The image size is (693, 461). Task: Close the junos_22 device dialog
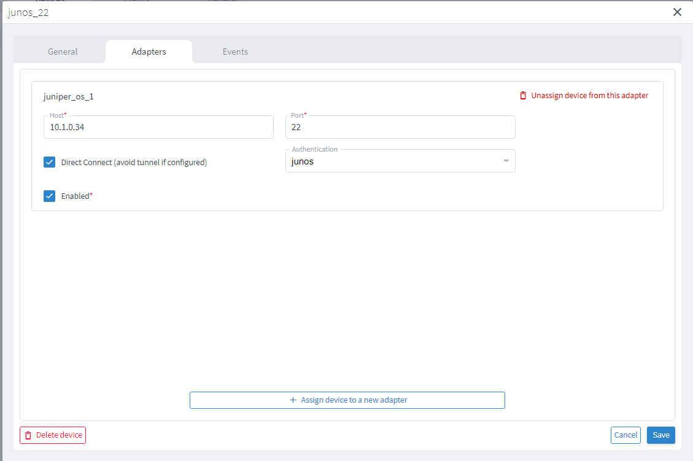tap(677, 12)
